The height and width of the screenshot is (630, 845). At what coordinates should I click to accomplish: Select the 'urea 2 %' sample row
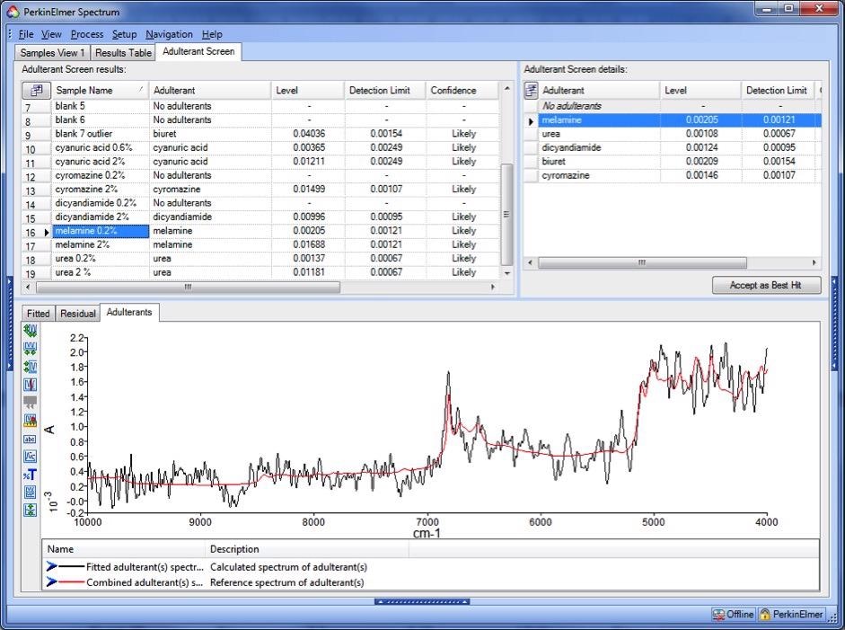tap(261, 272)
